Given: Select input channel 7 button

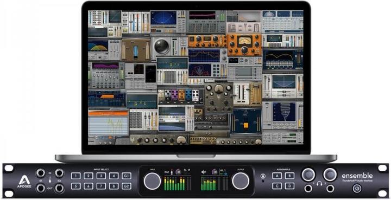Looking at the screenshot, I should coord(101,186).
